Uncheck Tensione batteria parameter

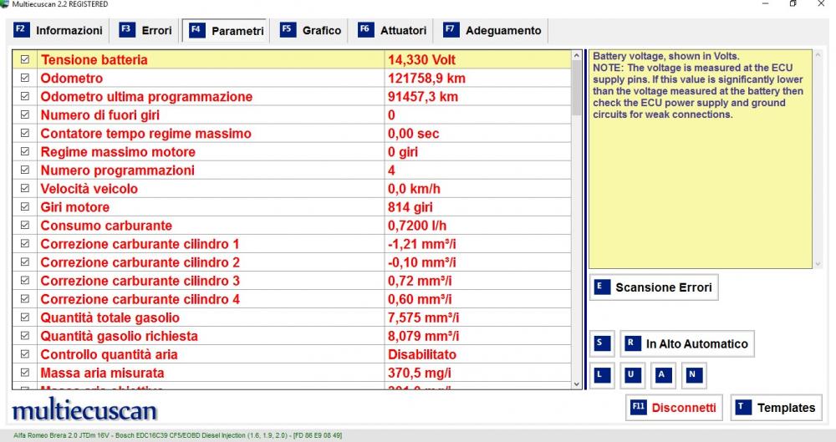(x=25, y=59)
